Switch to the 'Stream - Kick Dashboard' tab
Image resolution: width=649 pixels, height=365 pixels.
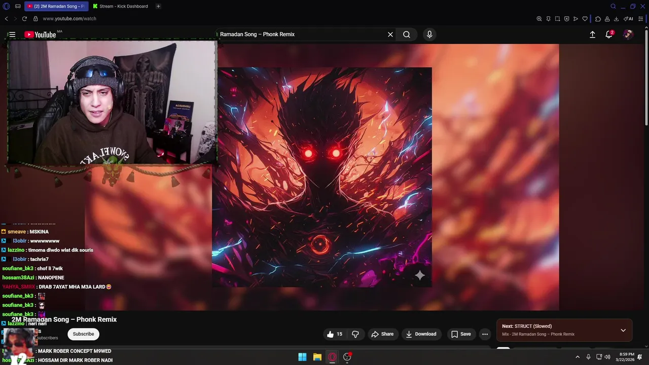pos(121,6)
